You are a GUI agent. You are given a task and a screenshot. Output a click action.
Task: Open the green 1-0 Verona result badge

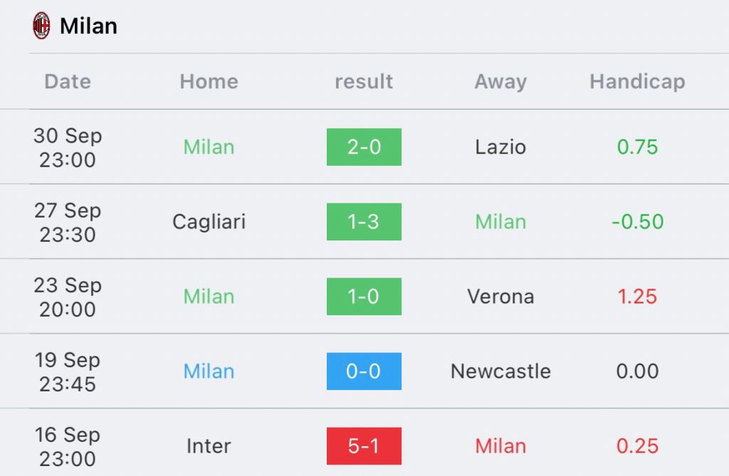coord(364,297)
